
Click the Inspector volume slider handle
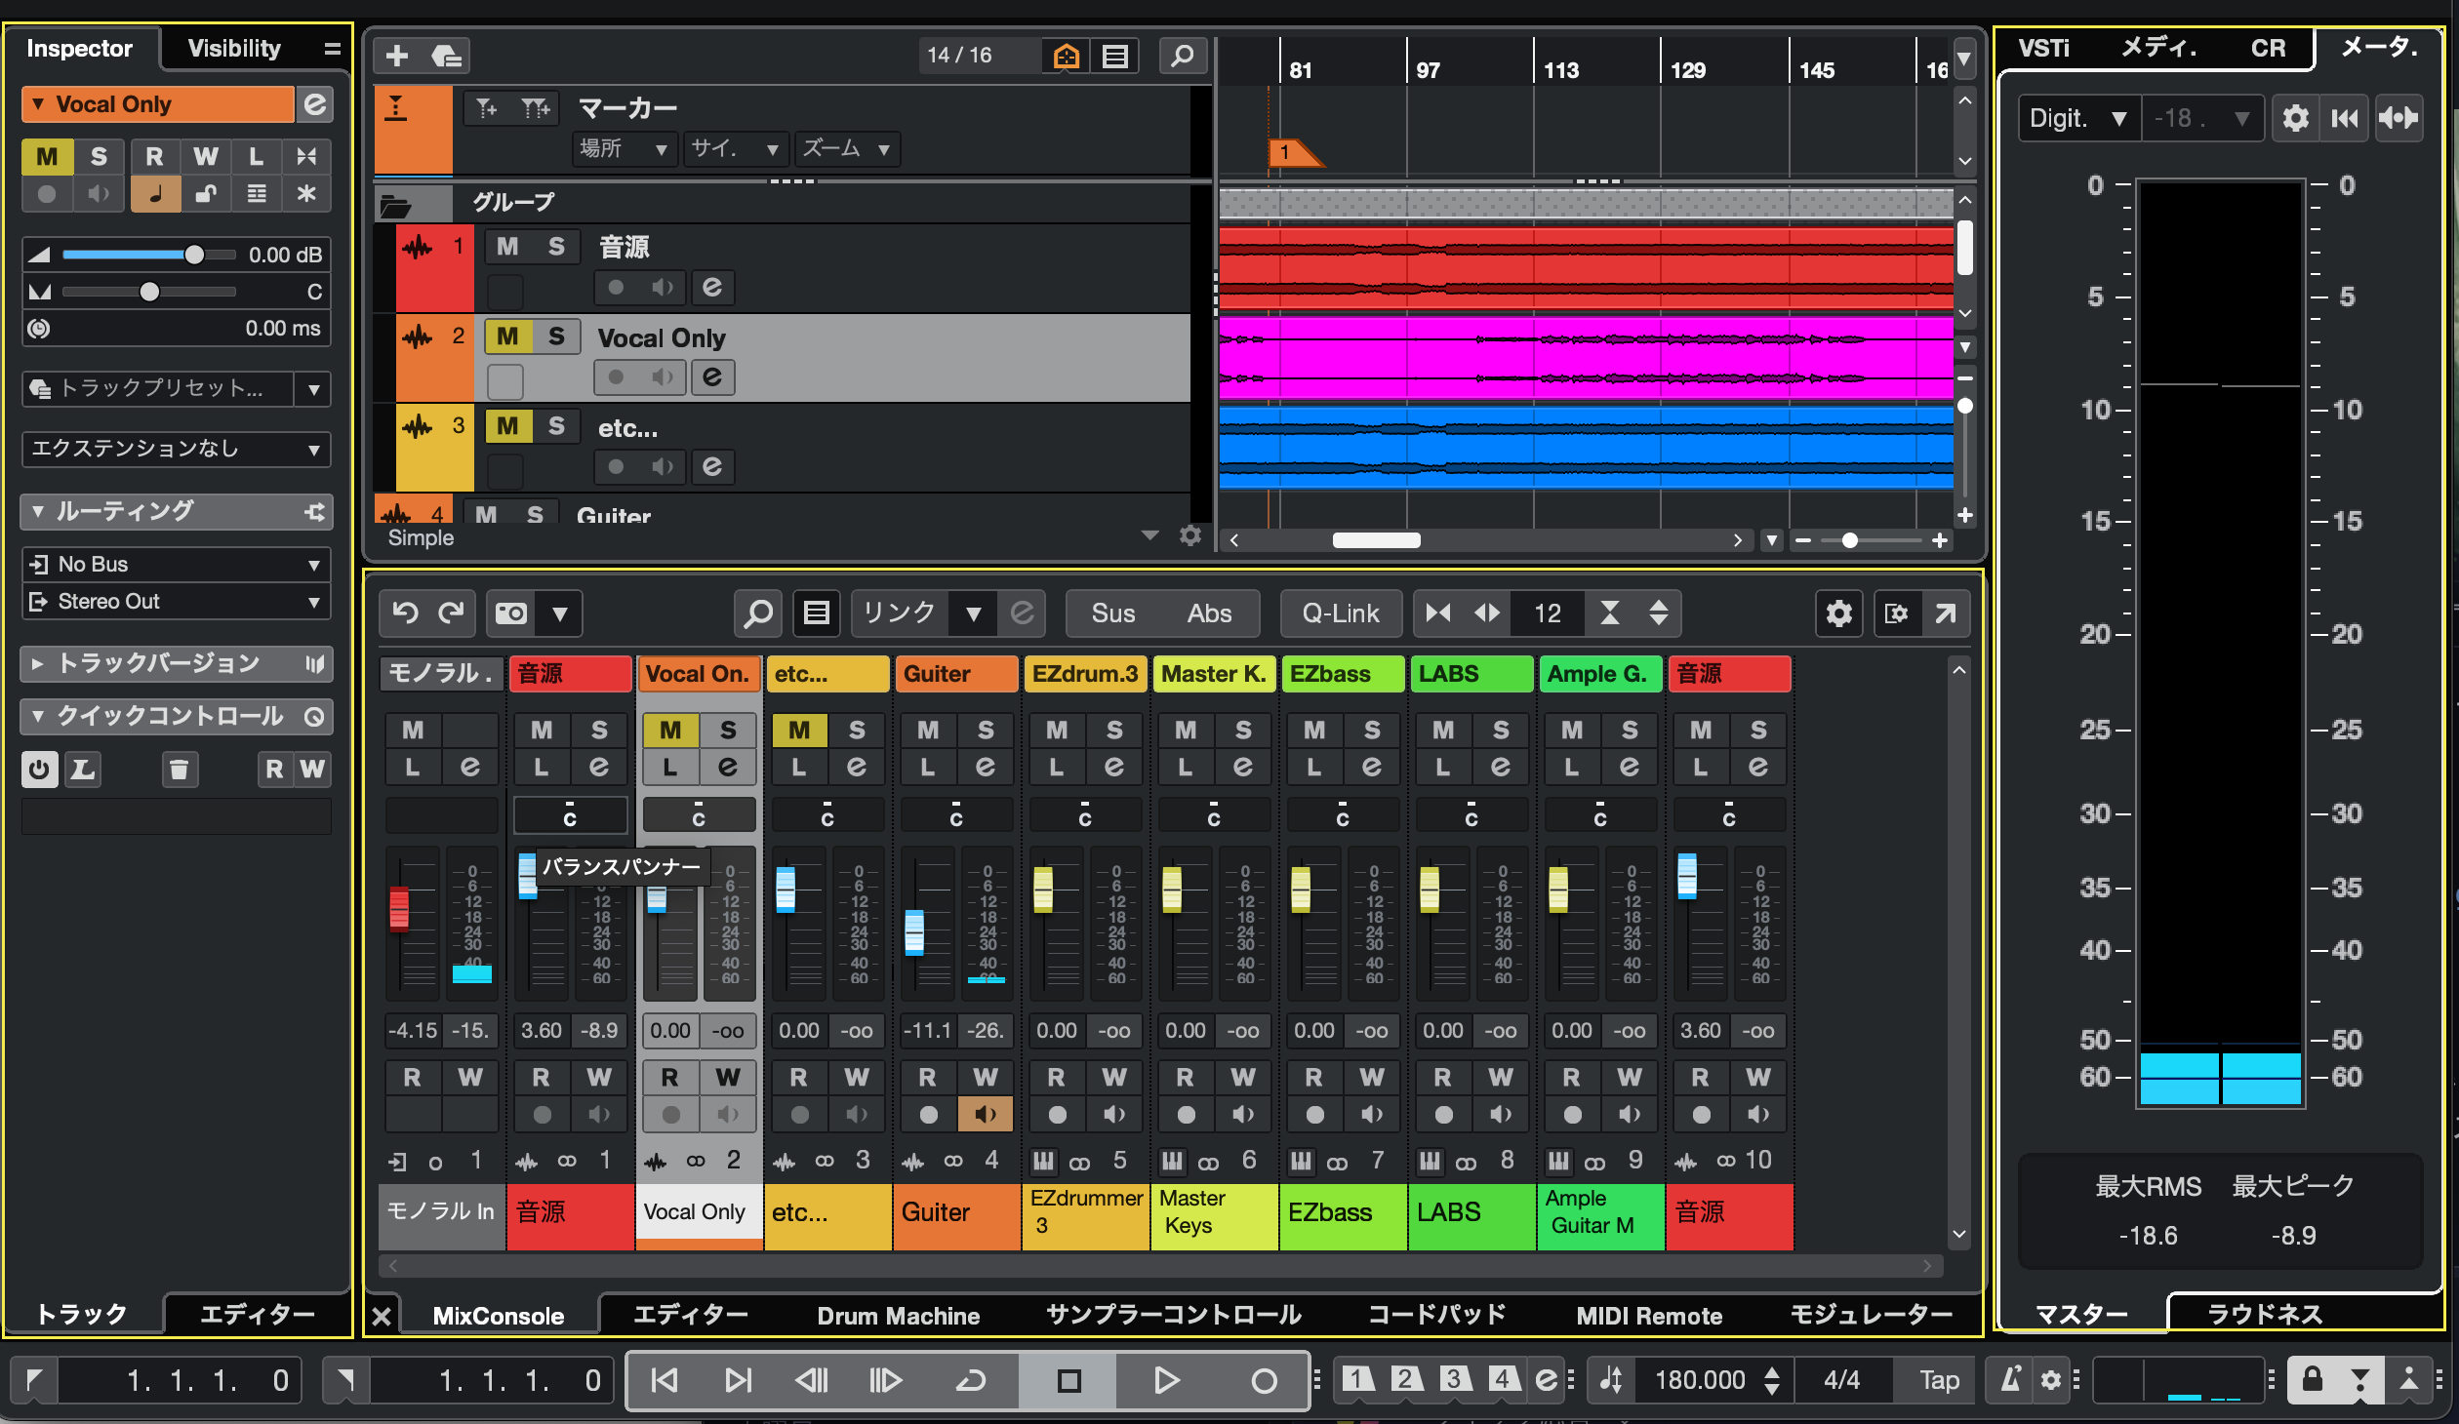[x=194, y=255]
